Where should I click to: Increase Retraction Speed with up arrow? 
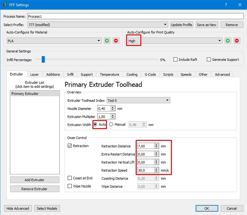click(x=156, y=169)
